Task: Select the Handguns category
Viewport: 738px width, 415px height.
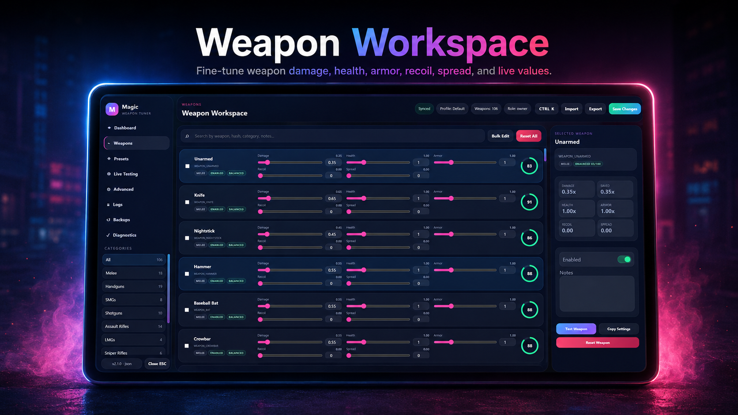Action: (x=134, y=286)
